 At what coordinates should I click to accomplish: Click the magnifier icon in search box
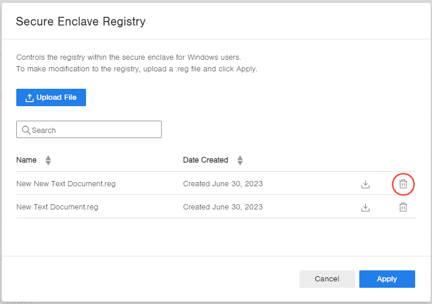[26, 130]
